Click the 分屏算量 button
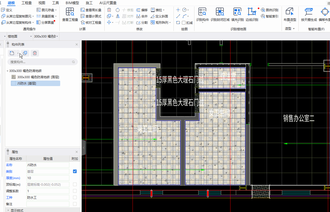Screen dimensions: 330x212 pyautogui.click(x=46, y=22)
